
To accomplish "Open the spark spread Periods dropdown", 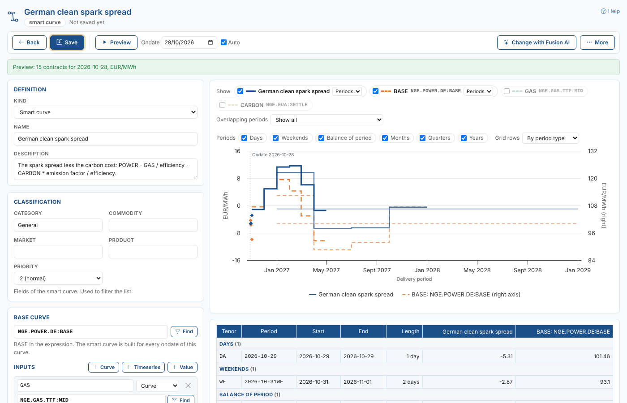I will 348,91.
